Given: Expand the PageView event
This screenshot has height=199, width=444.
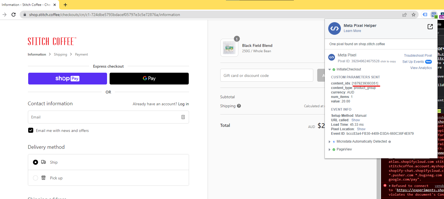Looking at the screenshot, I should [330, 150].
